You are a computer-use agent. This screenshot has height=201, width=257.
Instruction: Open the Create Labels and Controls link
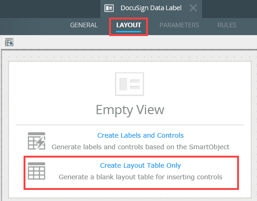[x=141, y=135]
